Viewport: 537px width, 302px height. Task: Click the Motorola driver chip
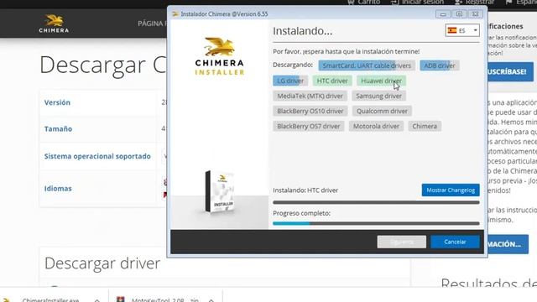click(376, 126)
